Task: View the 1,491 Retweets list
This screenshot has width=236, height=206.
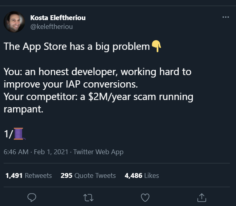Action: pos(29,175)
